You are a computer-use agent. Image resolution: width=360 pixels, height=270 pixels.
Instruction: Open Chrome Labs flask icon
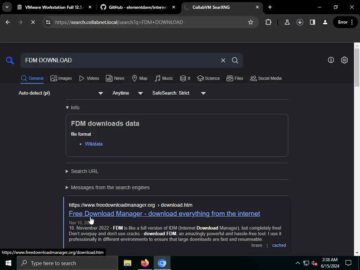click(287, 22)
